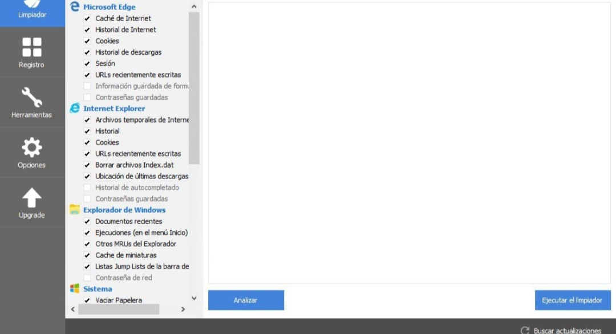Select the Internet Explorer section header
This screenshot has height=334, width=616.
coord(114,108)
